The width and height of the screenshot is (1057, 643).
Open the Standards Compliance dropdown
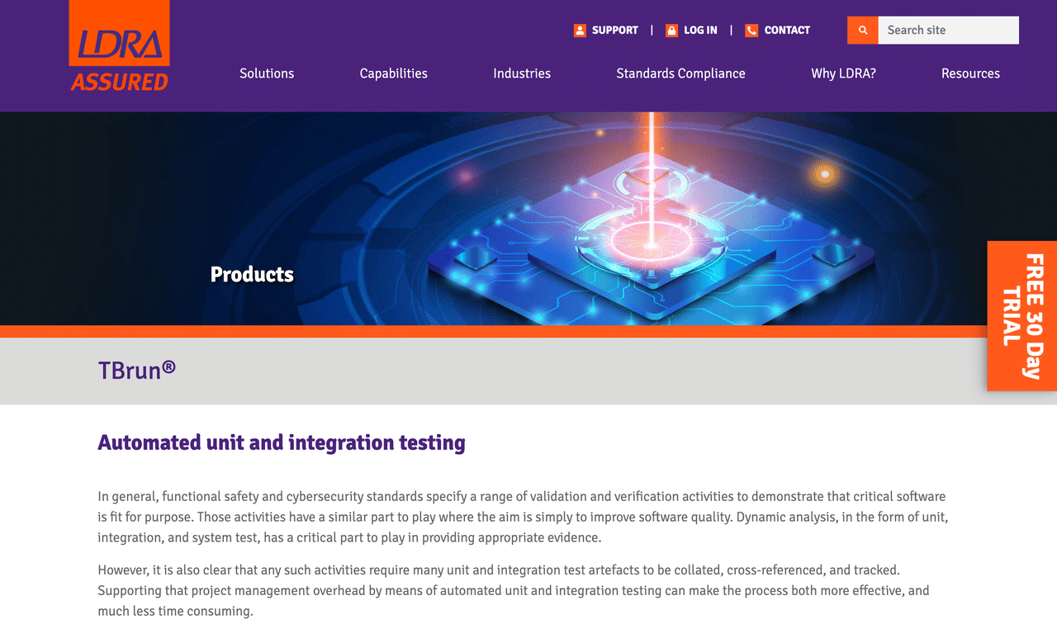pos(680,73)
